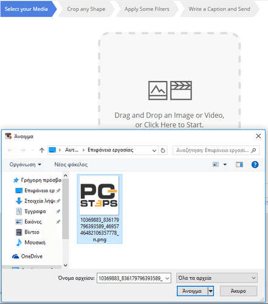Refresh the current folder listing
Viewport: 268px width, 304px height.
click(163, 150)
